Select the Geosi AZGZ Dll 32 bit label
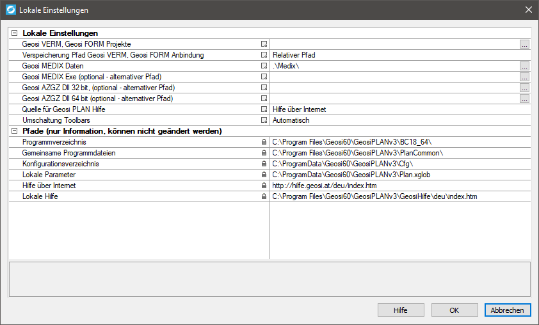This screenshot has height=325, width=539. coord(99,88)
